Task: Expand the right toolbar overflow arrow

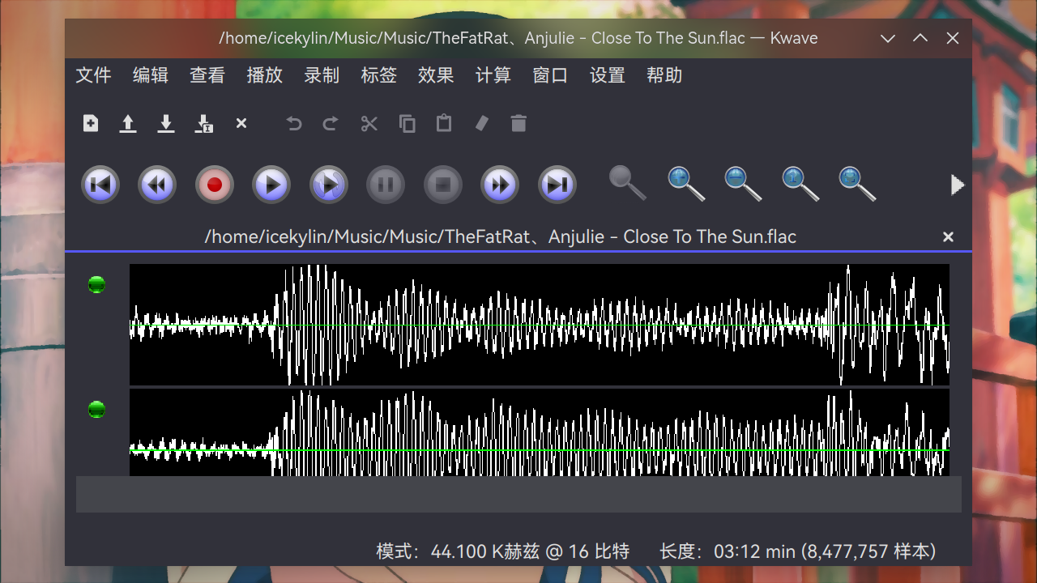Action: 957,185
